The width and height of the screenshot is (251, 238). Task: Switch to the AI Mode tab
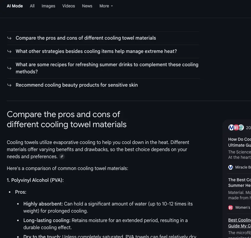click(15, 6)
